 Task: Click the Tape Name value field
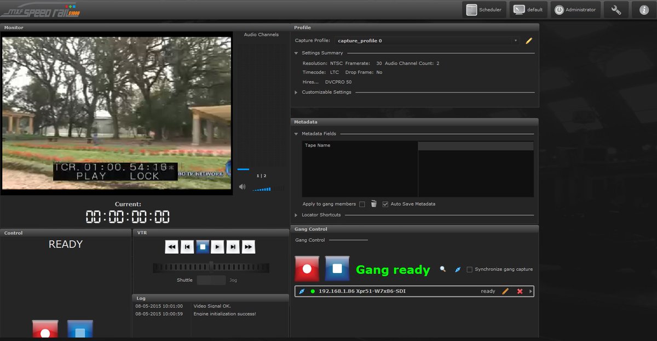pos(476,146)
